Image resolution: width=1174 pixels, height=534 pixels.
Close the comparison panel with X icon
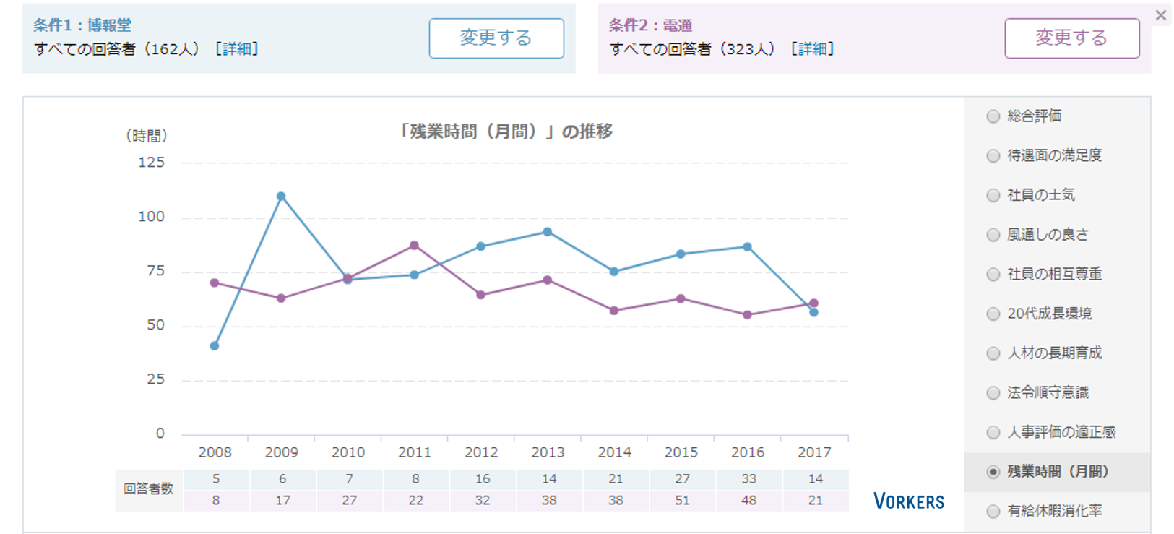click(1160, 15)
